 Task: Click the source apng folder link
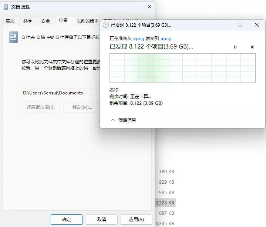pos(139,39)
